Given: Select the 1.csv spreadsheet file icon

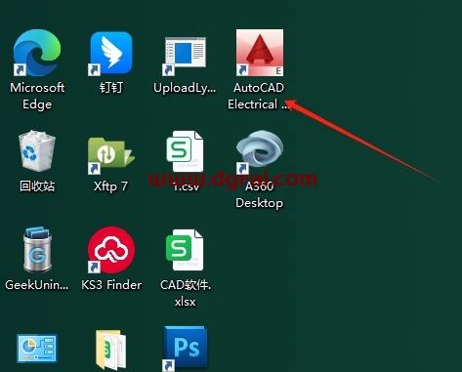Looking at the screenshot, I should click(x=185, y=151).
